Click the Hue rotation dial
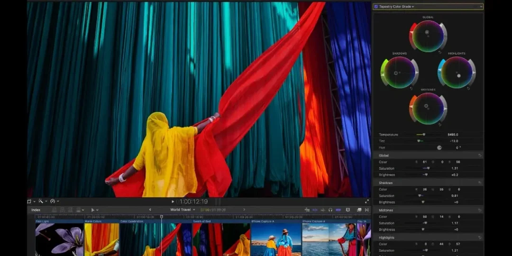512x256 pixels. tap(439, 147)
